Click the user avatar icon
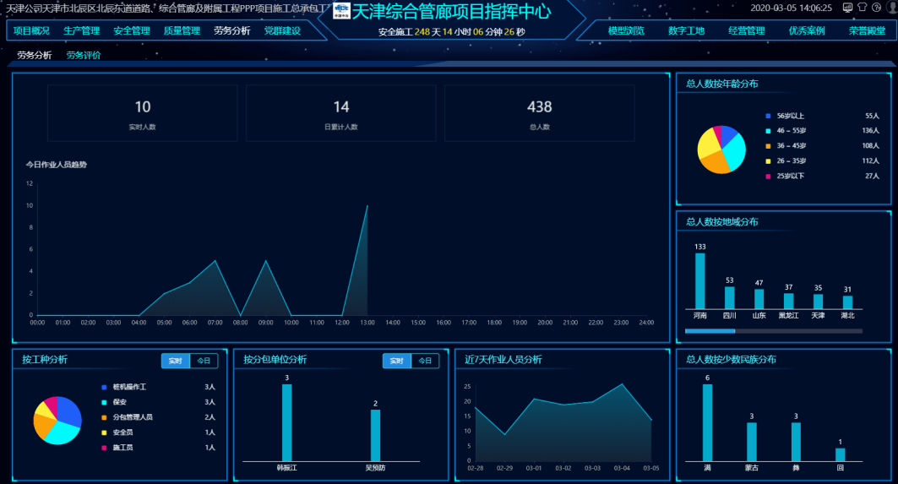Viewport: 898px width, 484px height. 892,8
